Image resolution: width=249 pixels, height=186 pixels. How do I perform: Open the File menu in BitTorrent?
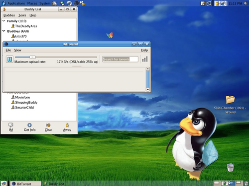click(x=8, y=50)
